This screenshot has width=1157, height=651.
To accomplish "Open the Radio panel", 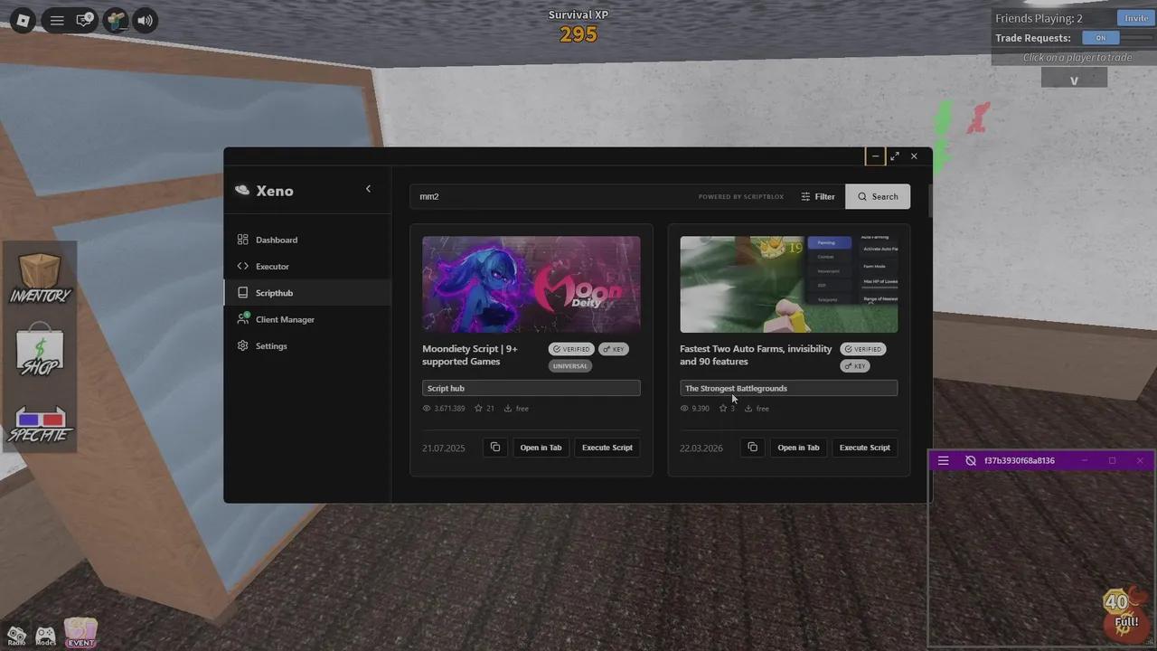I will tap(16, 633).
